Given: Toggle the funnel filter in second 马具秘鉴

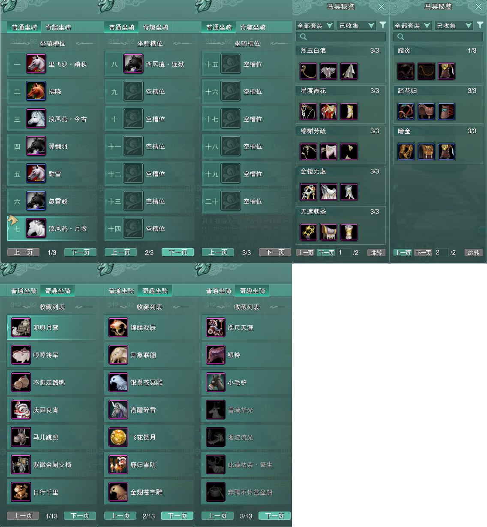Looking at the screenshot, I should 480,25.
